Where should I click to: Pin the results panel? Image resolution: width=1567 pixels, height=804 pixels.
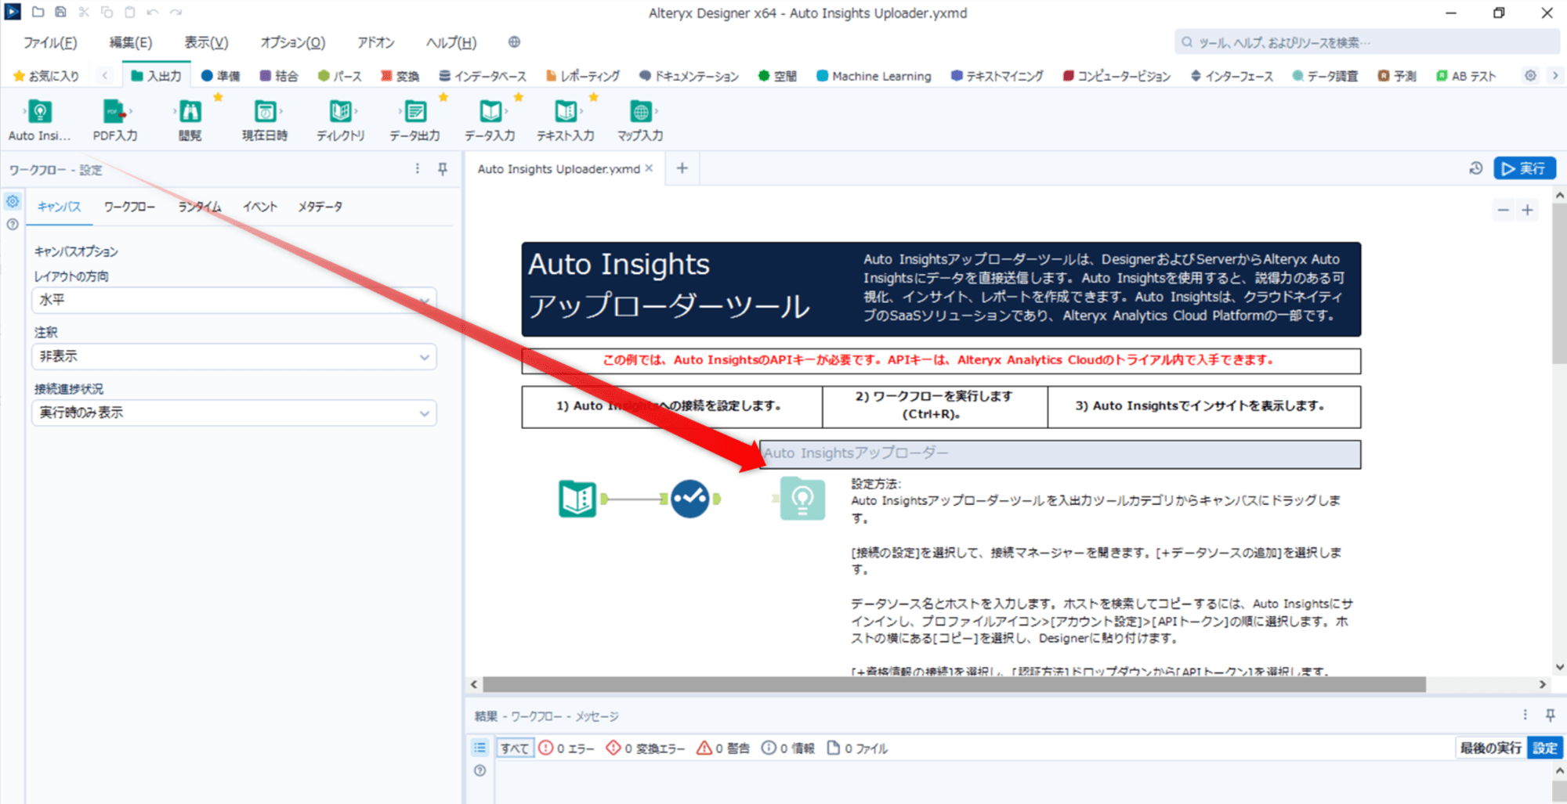tap(1550, 715)
